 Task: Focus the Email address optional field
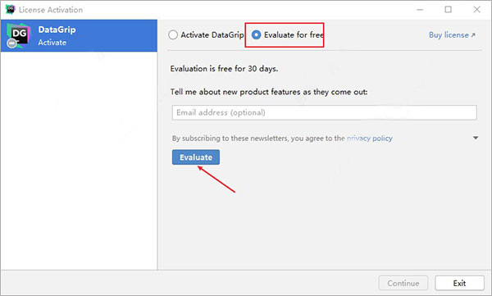click(x=325, y=112)
